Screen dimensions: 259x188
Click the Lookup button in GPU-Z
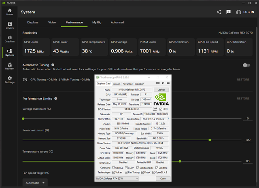(x=161, y=90)
